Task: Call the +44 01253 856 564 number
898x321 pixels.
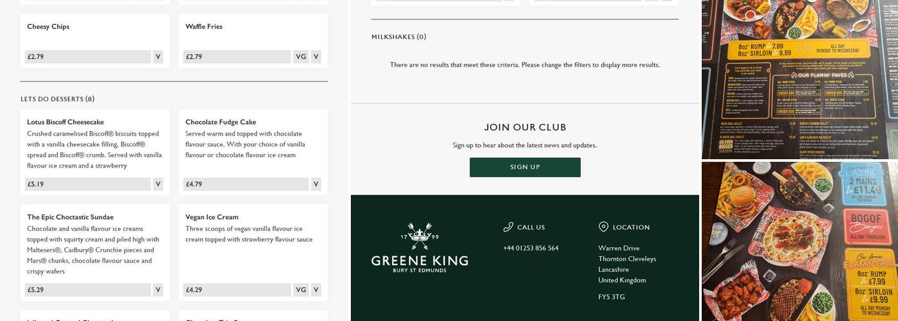Action: (x=530, y=248)
